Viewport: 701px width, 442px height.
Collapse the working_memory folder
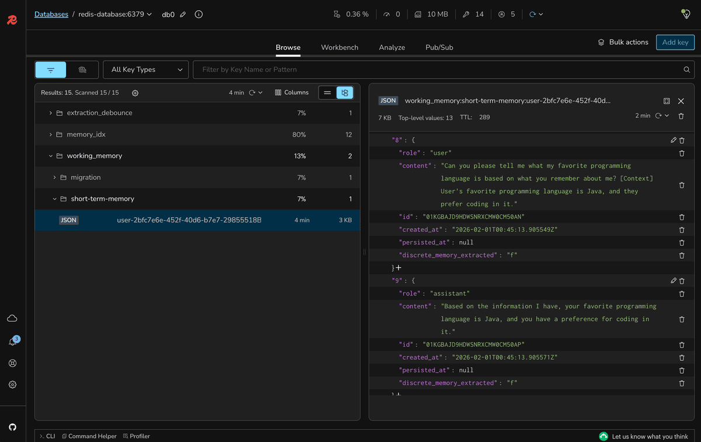pos(50,155)
